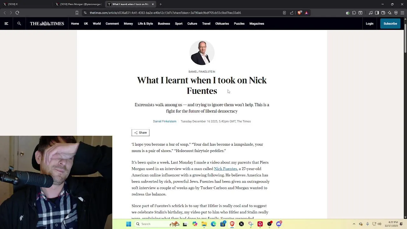Open the Culture section
The width and height of the screenshot is (407, 229).
point(192,24)
